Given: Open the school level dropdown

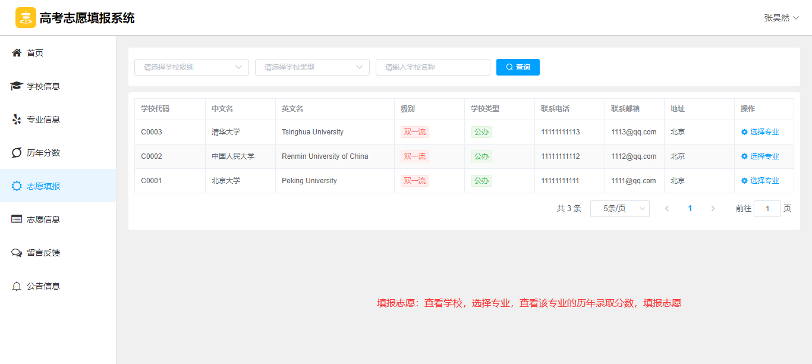Looking at the screenshot, I should 191,67.
